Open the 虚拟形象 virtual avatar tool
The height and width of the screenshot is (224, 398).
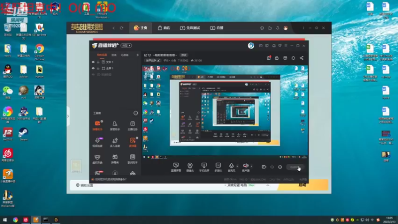(97, 159)
